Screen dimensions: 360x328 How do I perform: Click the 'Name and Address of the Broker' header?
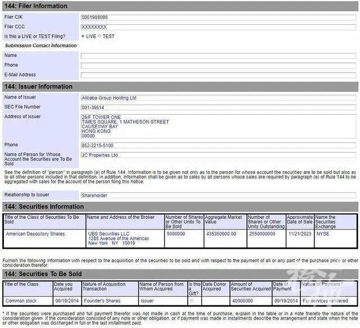point(125,222)
